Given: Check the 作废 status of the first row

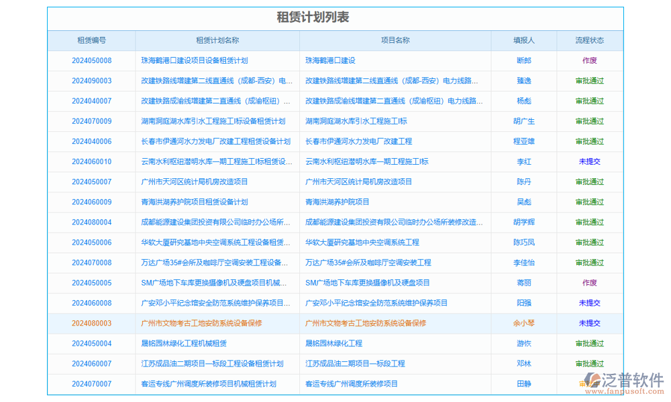Looking at the screenshot, I should pos(589,60).
